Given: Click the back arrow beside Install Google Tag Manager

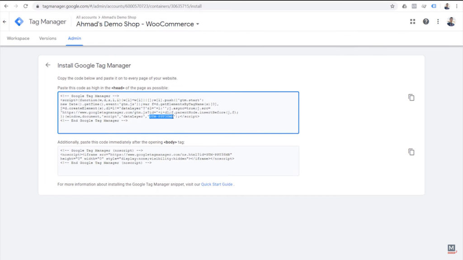Looking at the screenshot, I should (47, 65).
